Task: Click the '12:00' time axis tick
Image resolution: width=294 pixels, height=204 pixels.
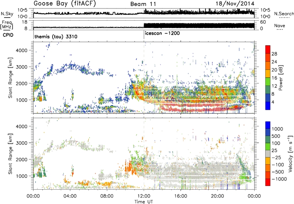Action: tap(144, 196)
